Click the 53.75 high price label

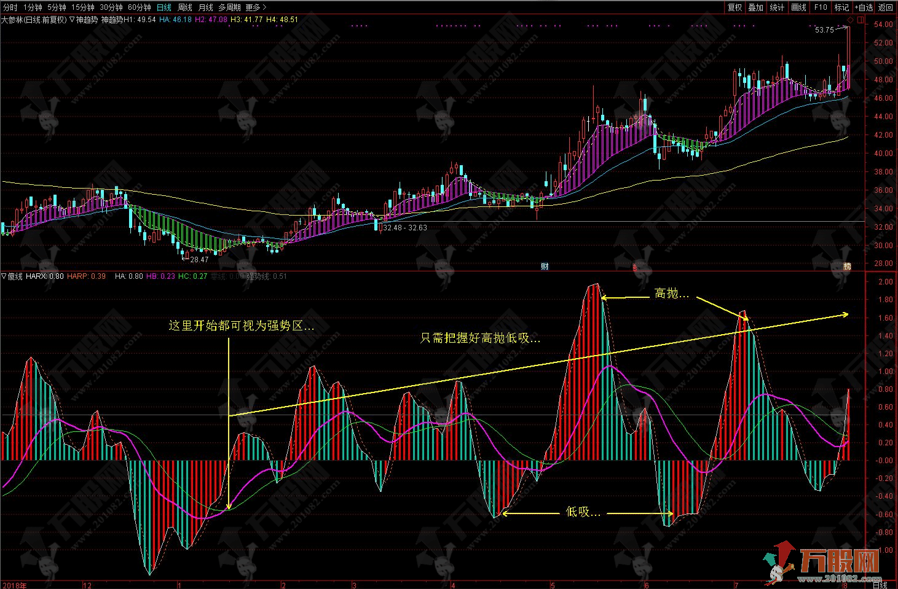tap(824, 29)
